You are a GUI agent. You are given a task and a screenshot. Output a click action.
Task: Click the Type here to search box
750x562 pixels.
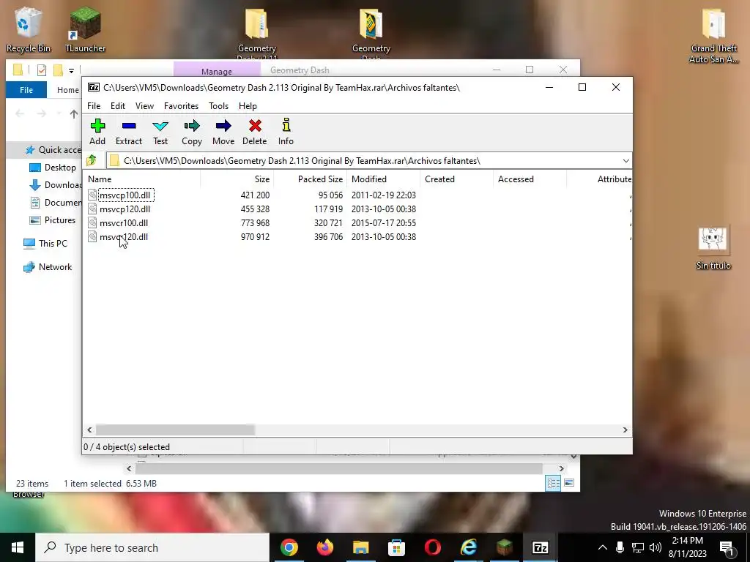coord(152,547)
